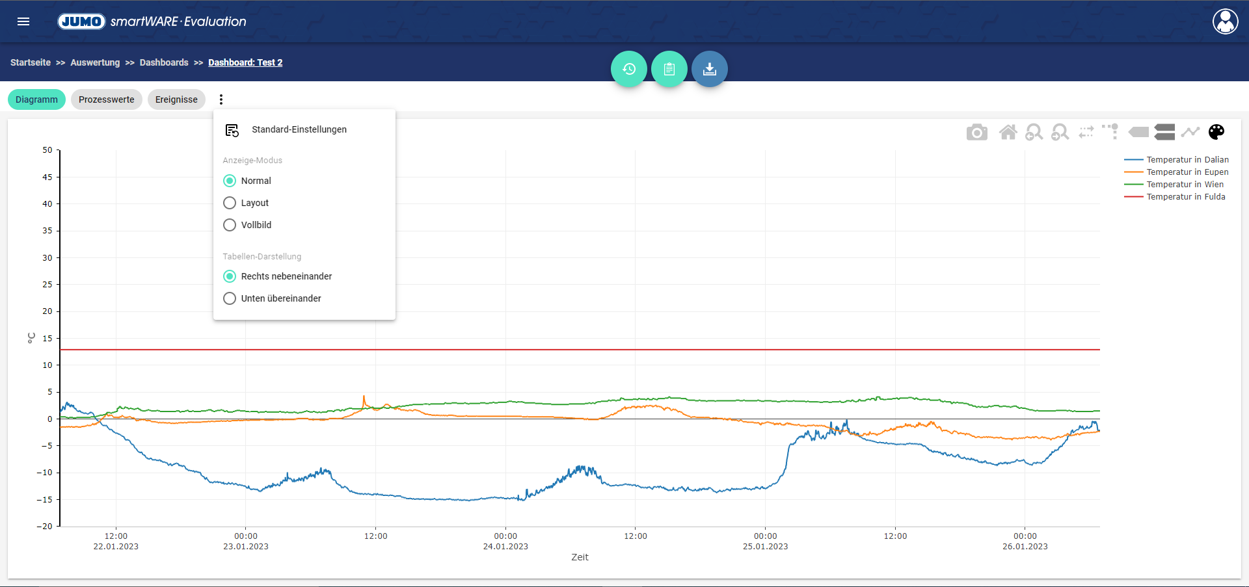Open the user profile icon
Image resolution: width=1249 pixels, height=587 pixels.
point(1225,21)
